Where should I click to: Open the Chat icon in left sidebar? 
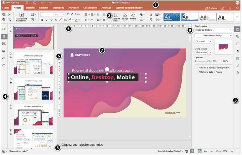pos(4,51)
